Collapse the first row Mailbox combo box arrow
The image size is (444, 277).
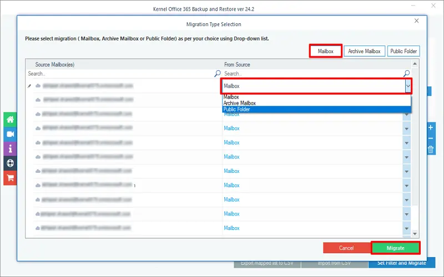[408, 86]
